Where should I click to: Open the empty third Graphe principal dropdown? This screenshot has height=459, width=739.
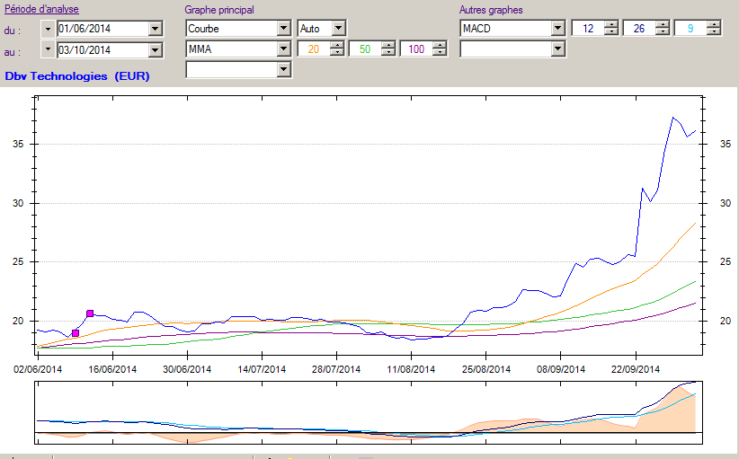click(283, 69)
